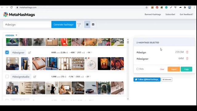Open the Grammarly extension icon
This screenshot has height=111, width=197.
[166, 7]
